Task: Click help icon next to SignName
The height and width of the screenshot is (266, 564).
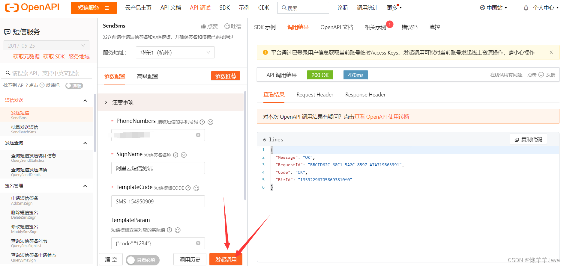Action: click(176, 155)
